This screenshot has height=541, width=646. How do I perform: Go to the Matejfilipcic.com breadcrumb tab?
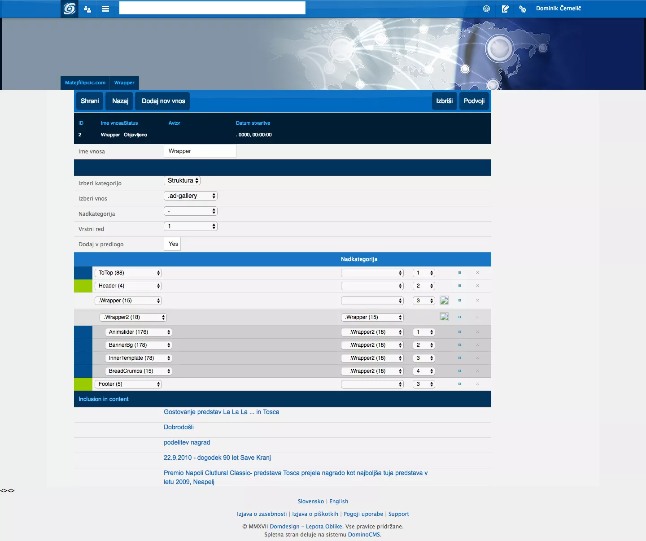coord(85,83)
